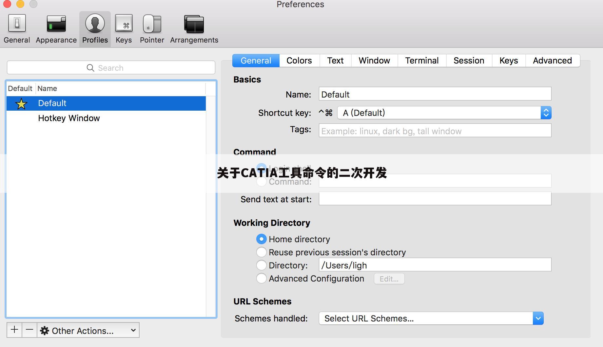The image size is (603, 347).
Task: Open the Pointer preferences pane
Action: tap(152, 29)
